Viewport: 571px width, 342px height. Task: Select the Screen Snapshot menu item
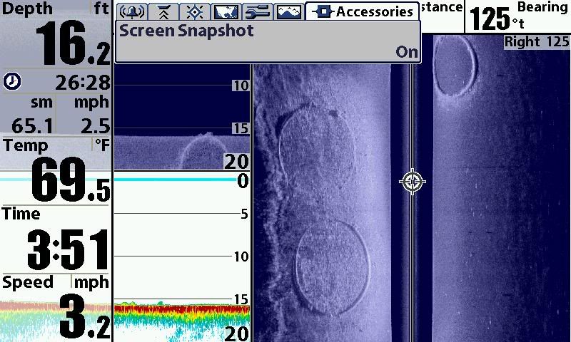coord(268,41)
